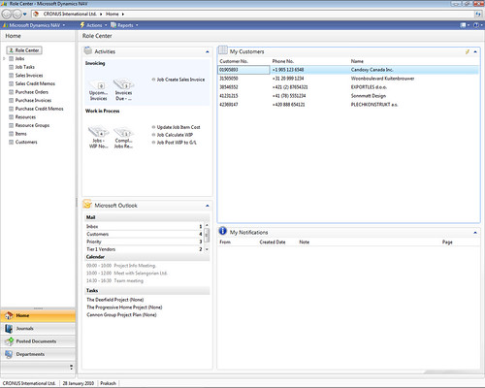Select Role Center in navigation pane
Screen dimensions: 485x388
pyautogui.click(x=24, y=50)
